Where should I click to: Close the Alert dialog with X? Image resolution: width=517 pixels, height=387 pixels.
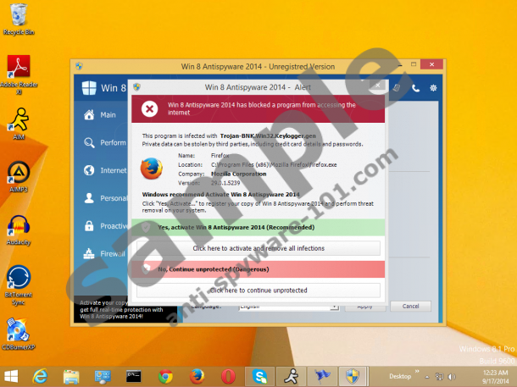click(377, 85)
